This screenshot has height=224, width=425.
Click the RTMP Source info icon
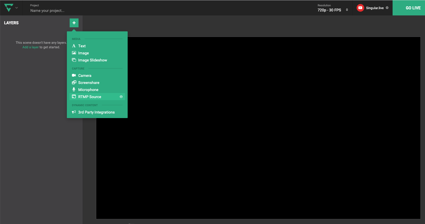pos(121,97)
